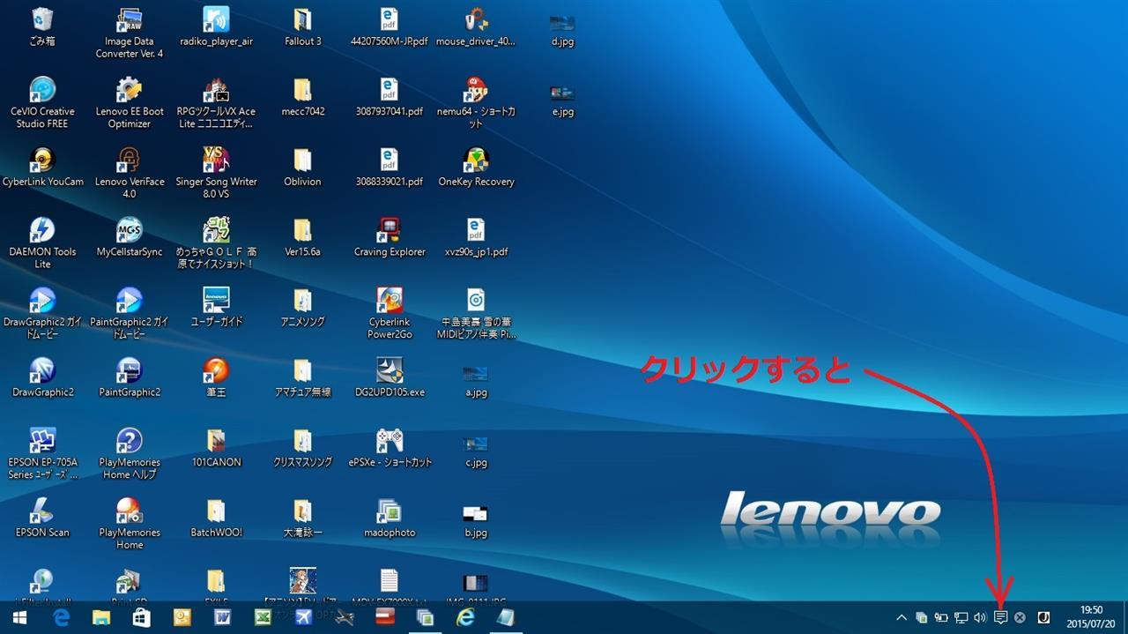The width and height of the screenshot is (1128, 634).
Task: Select 44207560M-JR.pdf file
Action: click(x=389, y=26)
